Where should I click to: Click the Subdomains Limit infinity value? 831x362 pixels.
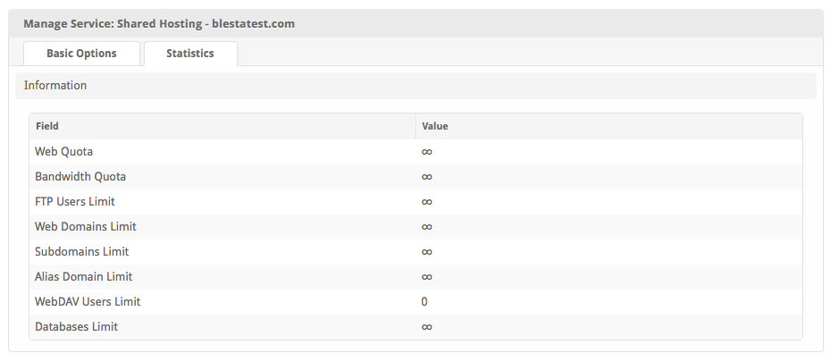[427, 252]
